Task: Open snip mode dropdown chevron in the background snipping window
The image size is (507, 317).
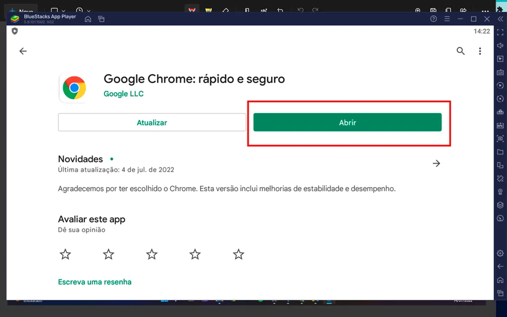Action: click(63, 11)
